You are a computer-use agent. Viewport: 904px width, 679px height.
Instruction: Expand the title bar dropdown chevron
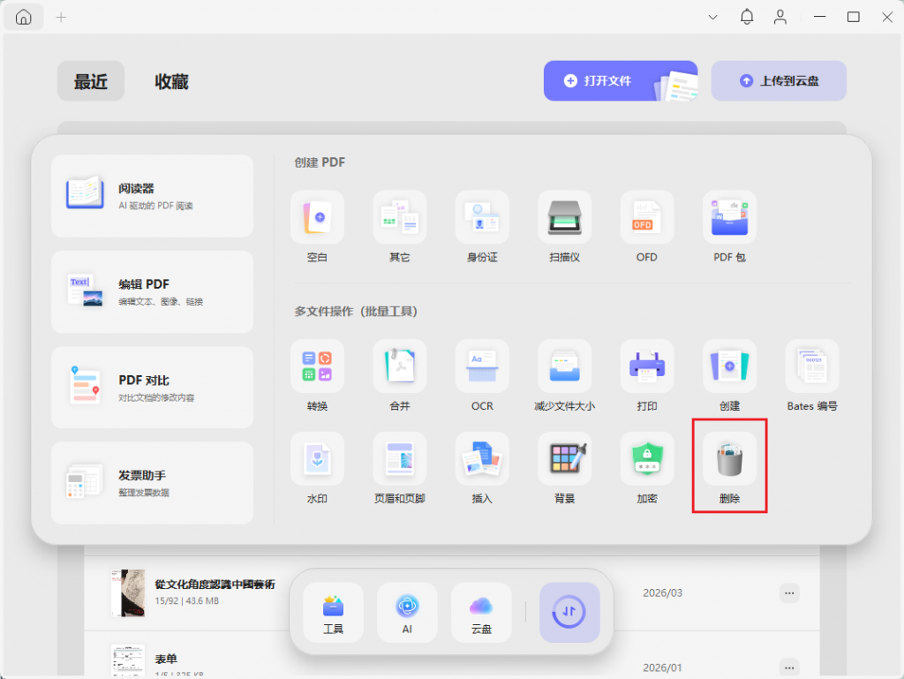(x=712, y=18)
